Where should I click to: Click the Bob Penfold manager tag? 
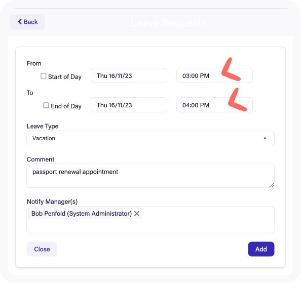tap(82, 214)
